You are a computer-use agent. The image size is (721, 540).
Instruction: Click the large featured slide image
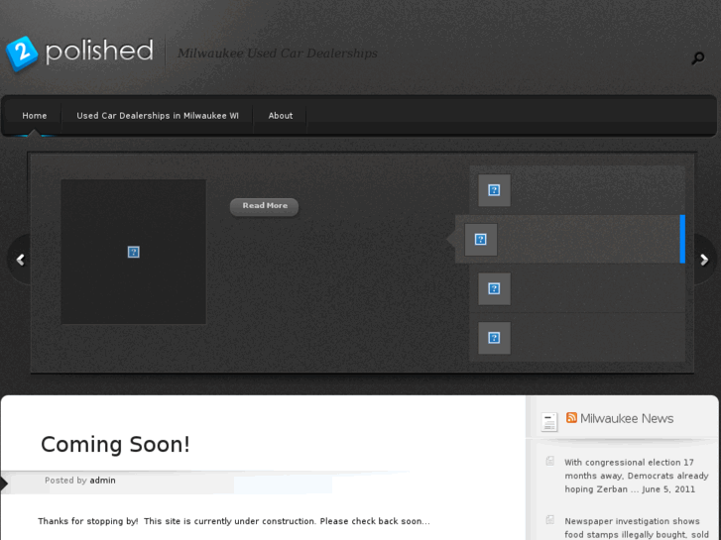(133, 252)
